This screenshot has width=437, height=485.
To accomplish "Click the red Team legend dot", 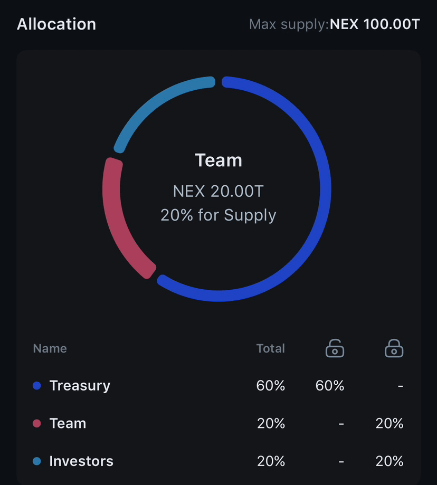I will (x=37, y=423).
